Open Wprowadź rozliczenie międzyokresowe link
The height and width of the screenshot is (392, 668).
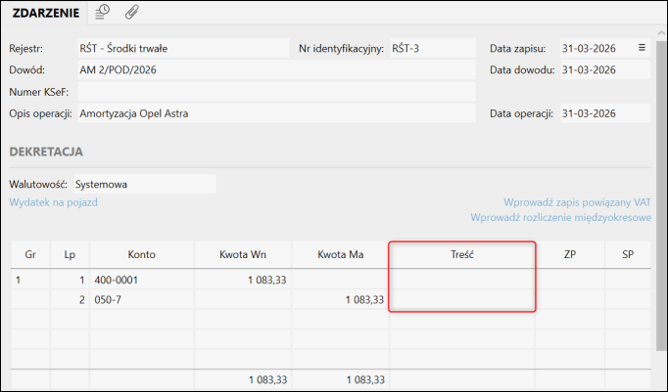[561, 217]
